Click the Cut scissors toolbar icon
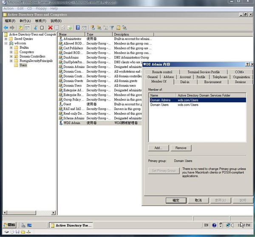 point(36,28)
